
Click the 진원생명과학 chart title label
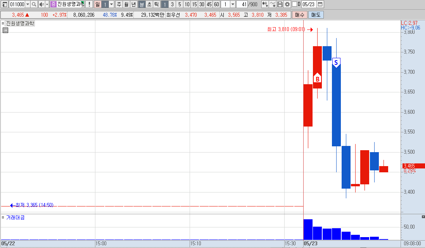20,23
